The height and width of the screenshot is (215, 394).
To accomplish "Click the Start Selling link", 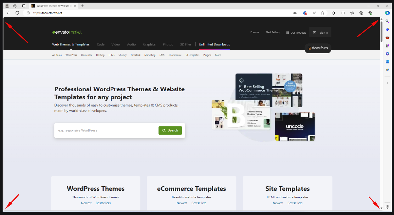I will (272, 32).
